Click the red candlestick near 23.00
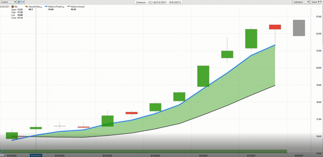323x157 pixels. click(275, 27)
